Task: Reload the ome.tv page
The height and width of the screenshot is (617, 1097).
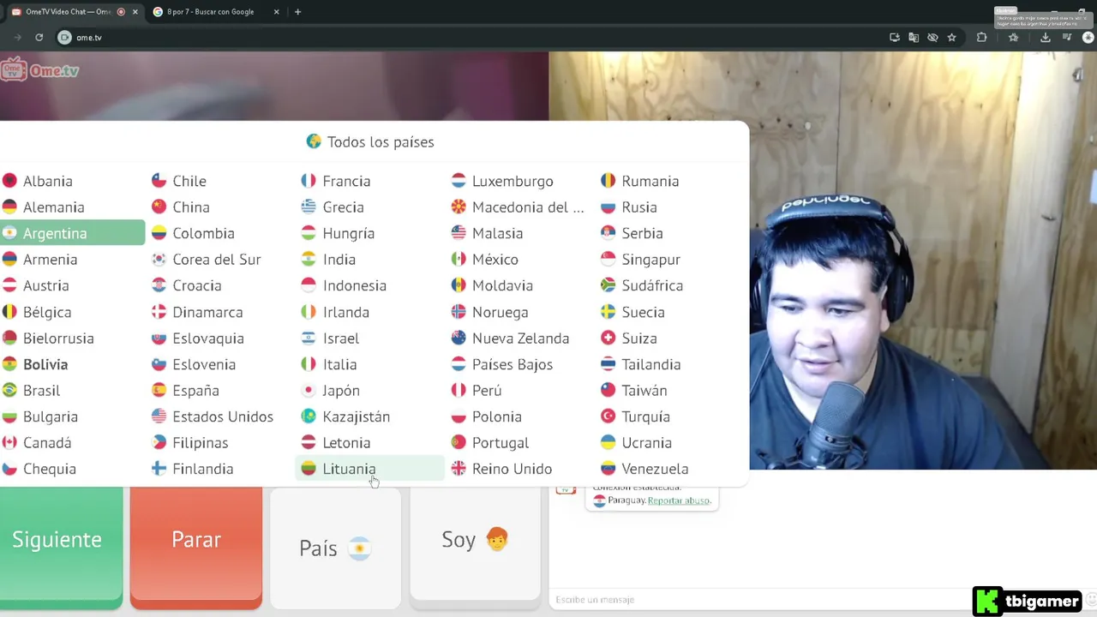Action: (39, 38)
